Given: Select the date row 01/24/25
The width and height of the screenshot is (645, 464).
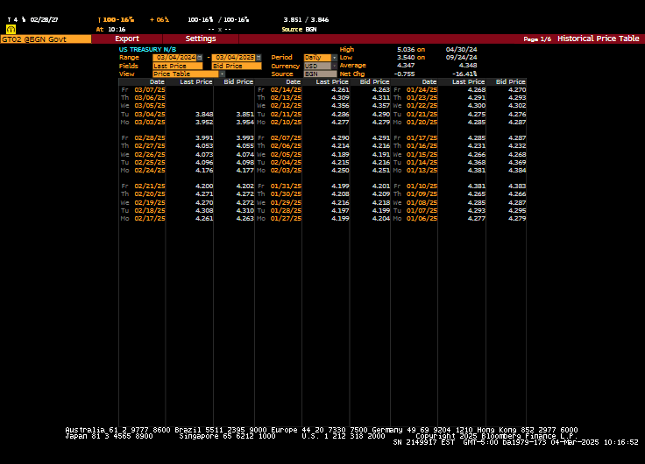Looking at the screenshot, I should pyautogui.click(x=422, y=89).
